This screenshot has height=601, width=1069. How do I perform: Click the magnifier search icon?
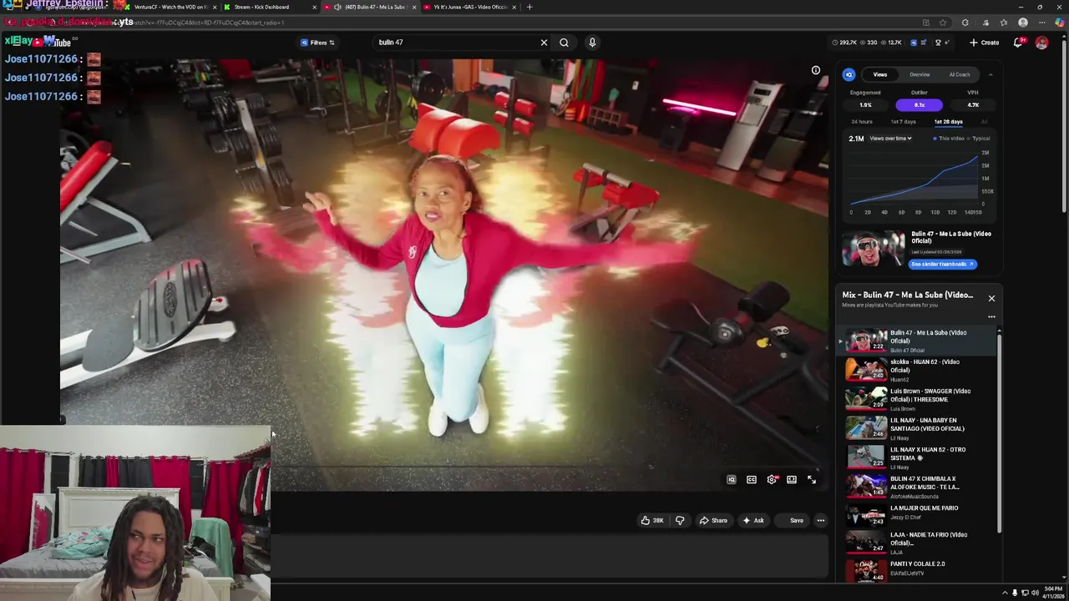click(565, 43)
